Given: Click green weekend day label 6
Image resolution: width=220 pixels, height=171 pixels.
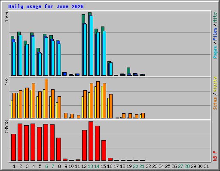Looking at the screenshot, I should [x=46, y=166].
